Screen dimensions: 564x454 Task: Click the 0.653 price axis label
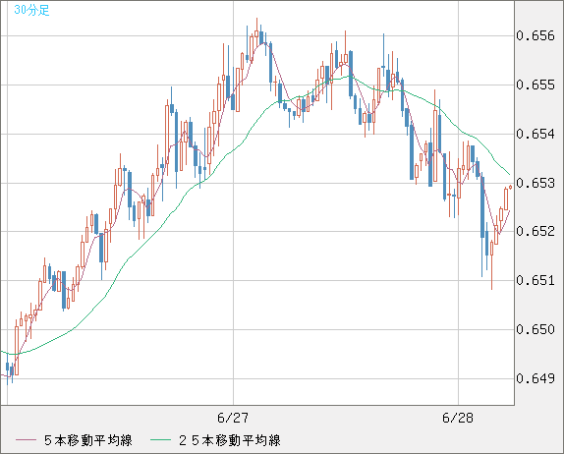pos(536,183)
